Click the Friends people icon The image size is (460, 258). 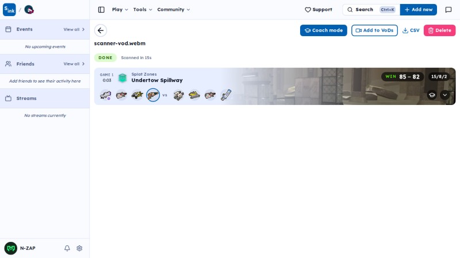8,64
